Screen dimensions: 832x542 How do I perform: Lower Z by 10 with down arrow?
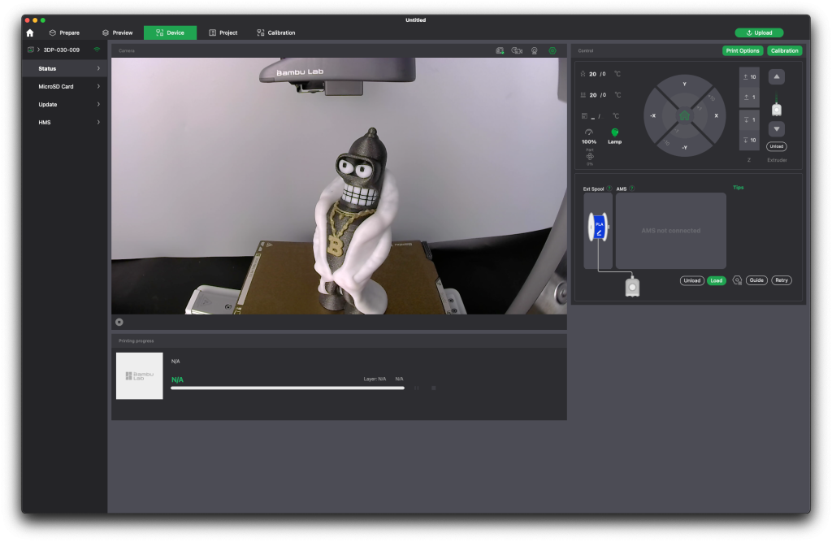click(749, 140)
